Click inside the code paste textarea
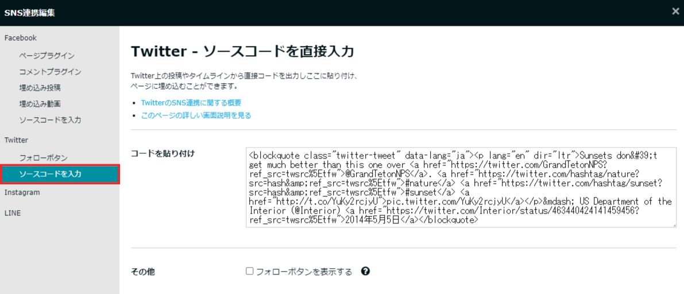Image resolution: width=684 pixels, height=294 pixels. click(x=461, y=187)
